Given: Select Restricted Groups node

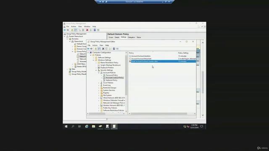Looking at the screenshot, I should click(x=110, y=88).
